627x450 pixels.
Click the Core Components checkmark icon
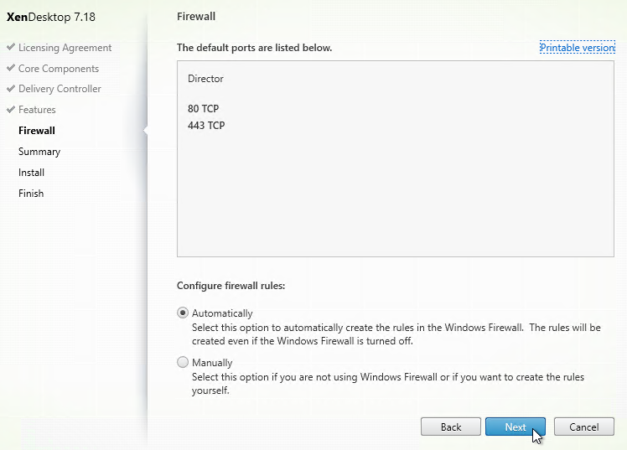tap(11, 68)
